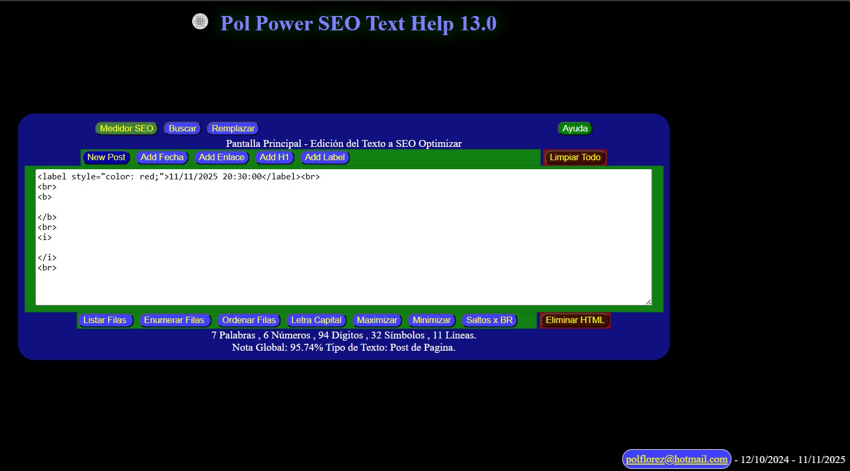Image resolution: width=850 pixels, height=471 pixels.
Task: Click the textarea resize handle corner
Action: 648,302
